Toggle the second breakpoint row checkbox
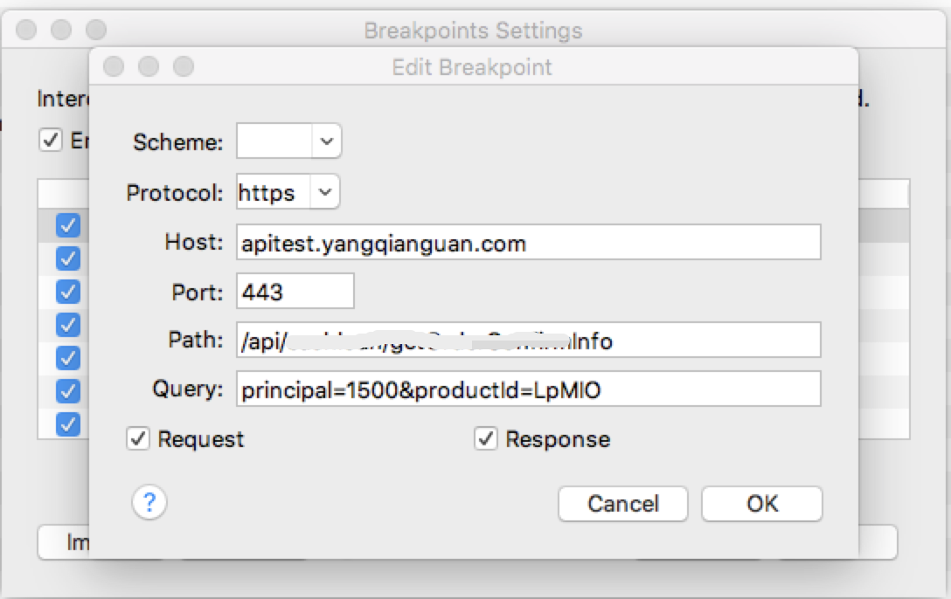 click(68, 258)
